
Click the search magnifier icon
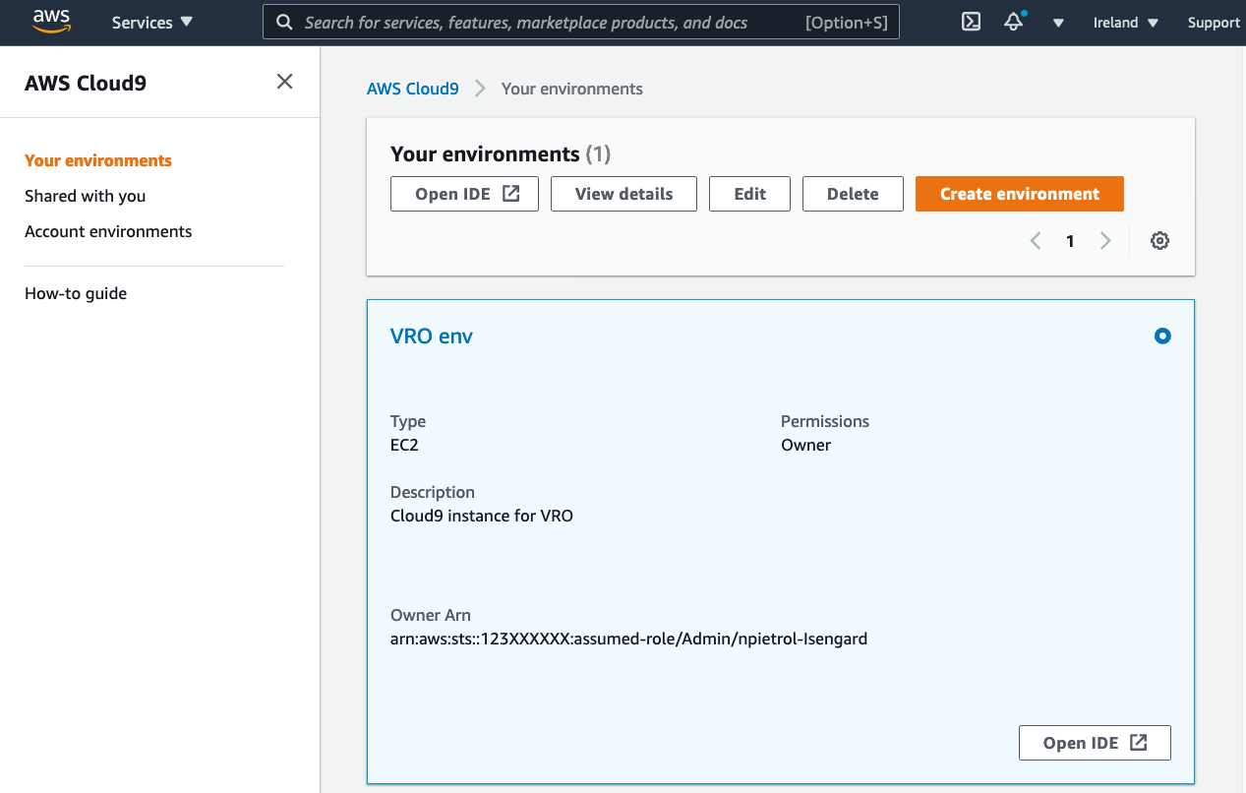coord(284,23)
